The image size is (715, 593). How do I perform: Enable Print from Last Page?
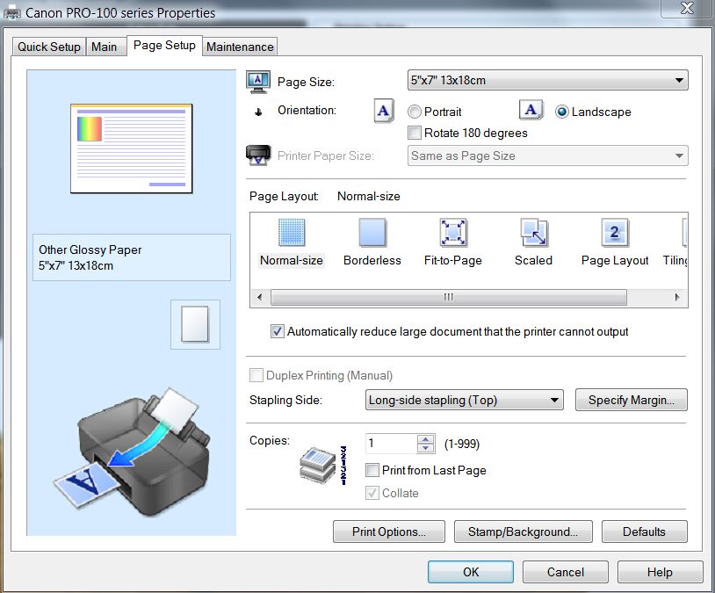coord(372,470)
